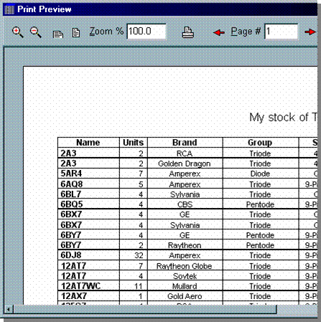Click the CBS brand cell

coord(185,204)
